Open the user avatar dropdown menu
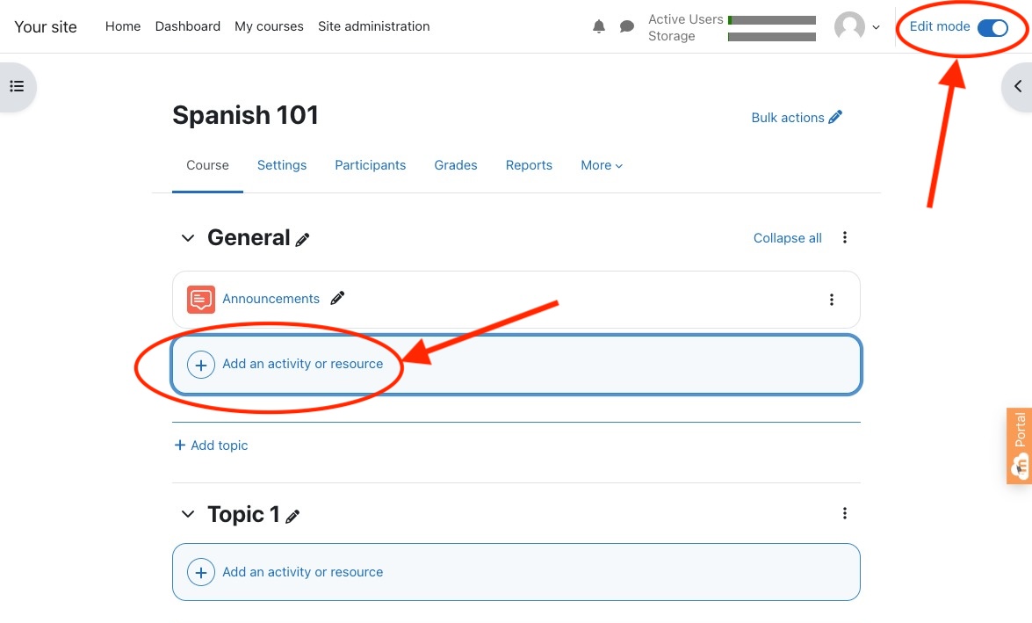This screenshot has height=623, width=1032. [856, 27]
